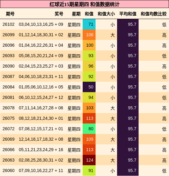Select issue number 26063

(x=9, y=160)
